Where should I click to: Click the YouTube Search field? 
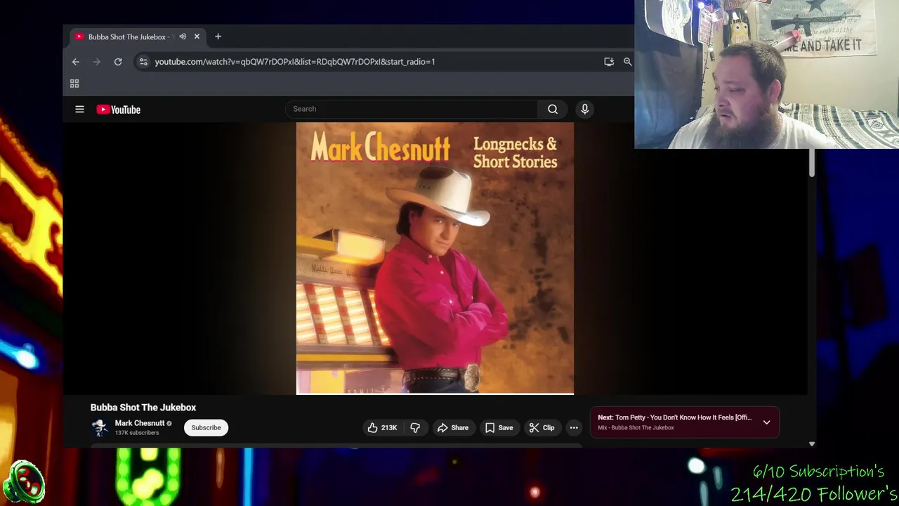pyautogui.click(x=411, y=109)
